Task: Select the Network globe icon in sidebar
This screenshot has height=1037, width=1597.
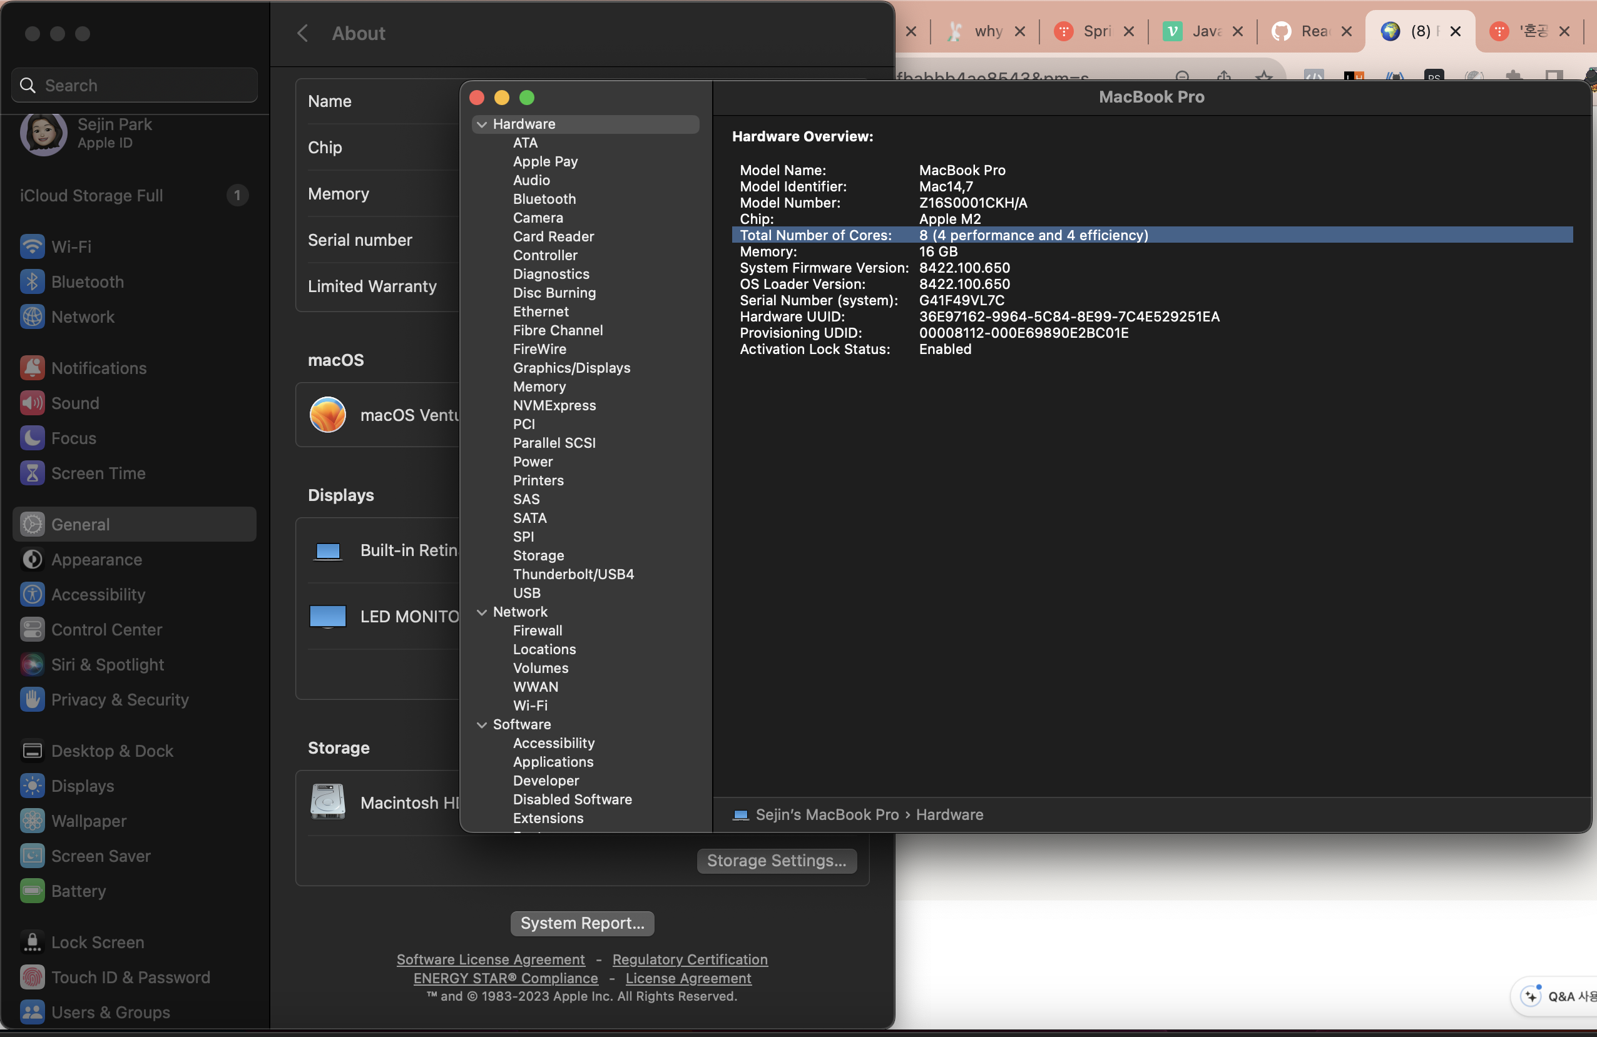Action: [32, 316]
